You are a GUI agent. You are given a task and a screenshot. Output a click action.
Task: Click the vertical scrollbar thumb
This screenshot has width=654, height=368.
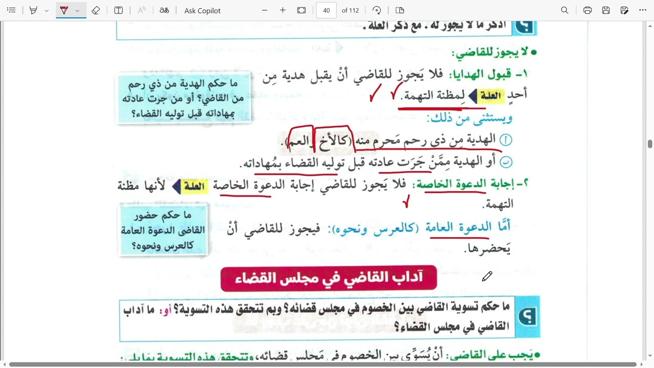click(x=650, y=144)
